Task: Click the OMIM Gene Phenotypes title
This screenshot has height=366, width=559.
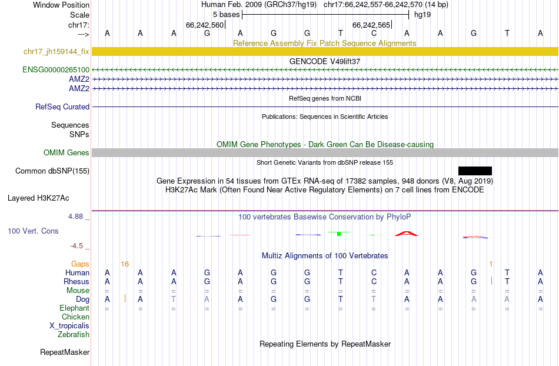Action: pos(325,144)
